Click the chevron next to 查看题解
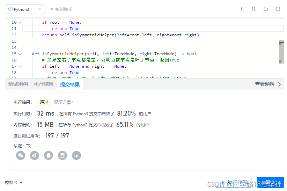 pyautogui.click(x=279, y=84)
